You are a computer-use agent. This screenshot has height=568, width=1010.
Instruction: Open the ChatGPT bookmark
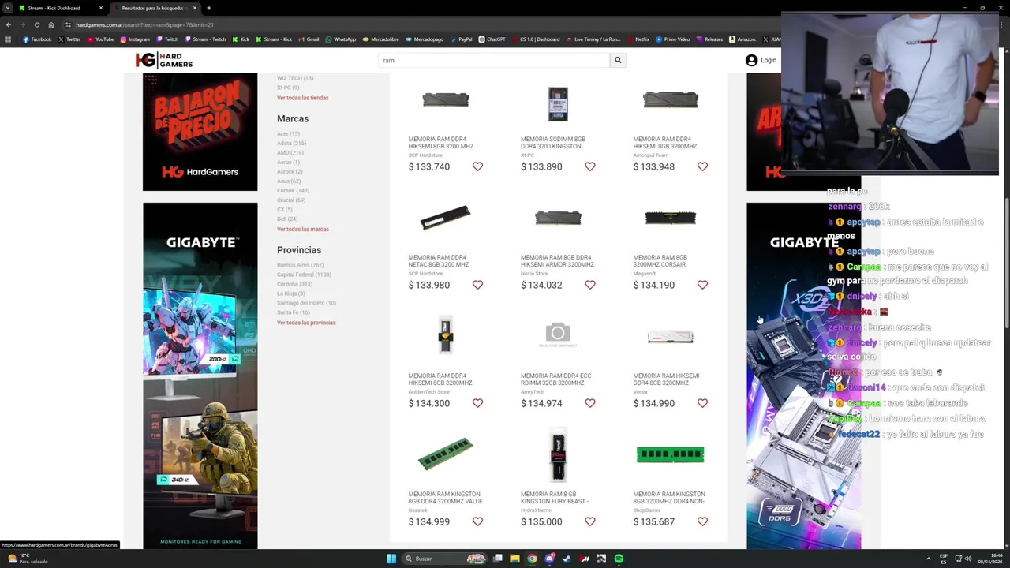[x=492, y=39]
